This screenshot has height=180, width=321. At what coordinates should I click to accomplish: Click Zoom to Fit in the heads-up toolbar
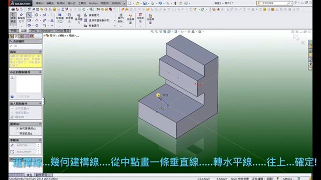152,31
